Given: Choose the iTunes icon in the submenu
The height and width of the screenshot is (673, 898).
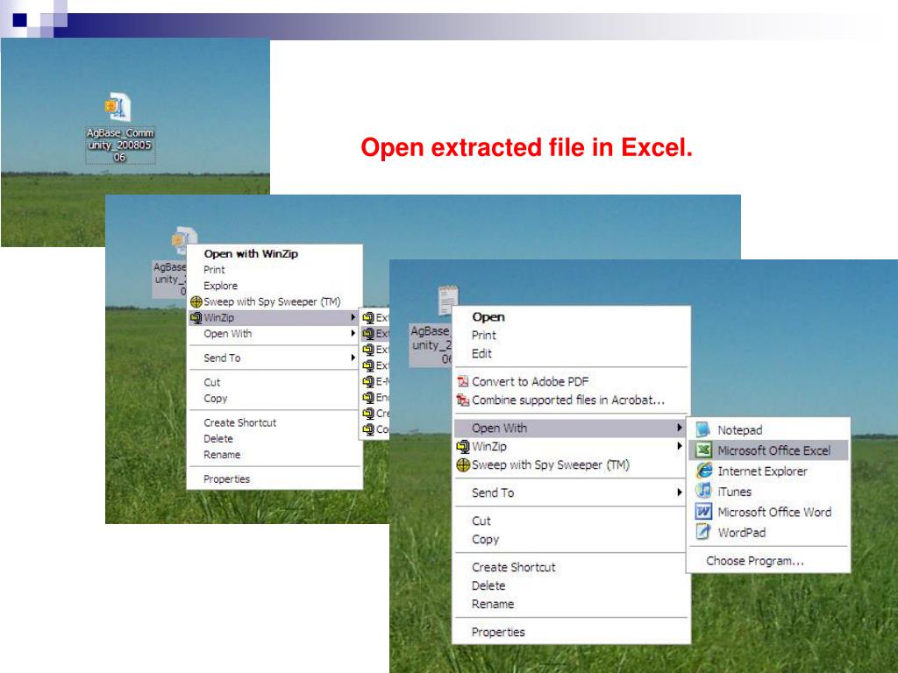Looking at the screenshot, I should 704,491.
